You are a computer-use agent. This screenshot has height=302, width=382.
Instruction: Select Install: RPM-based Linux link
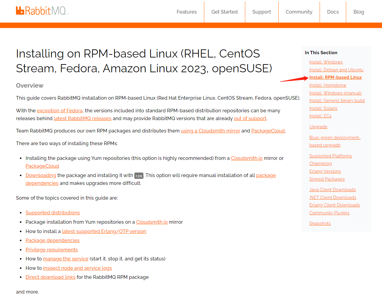tap(335, 77)
